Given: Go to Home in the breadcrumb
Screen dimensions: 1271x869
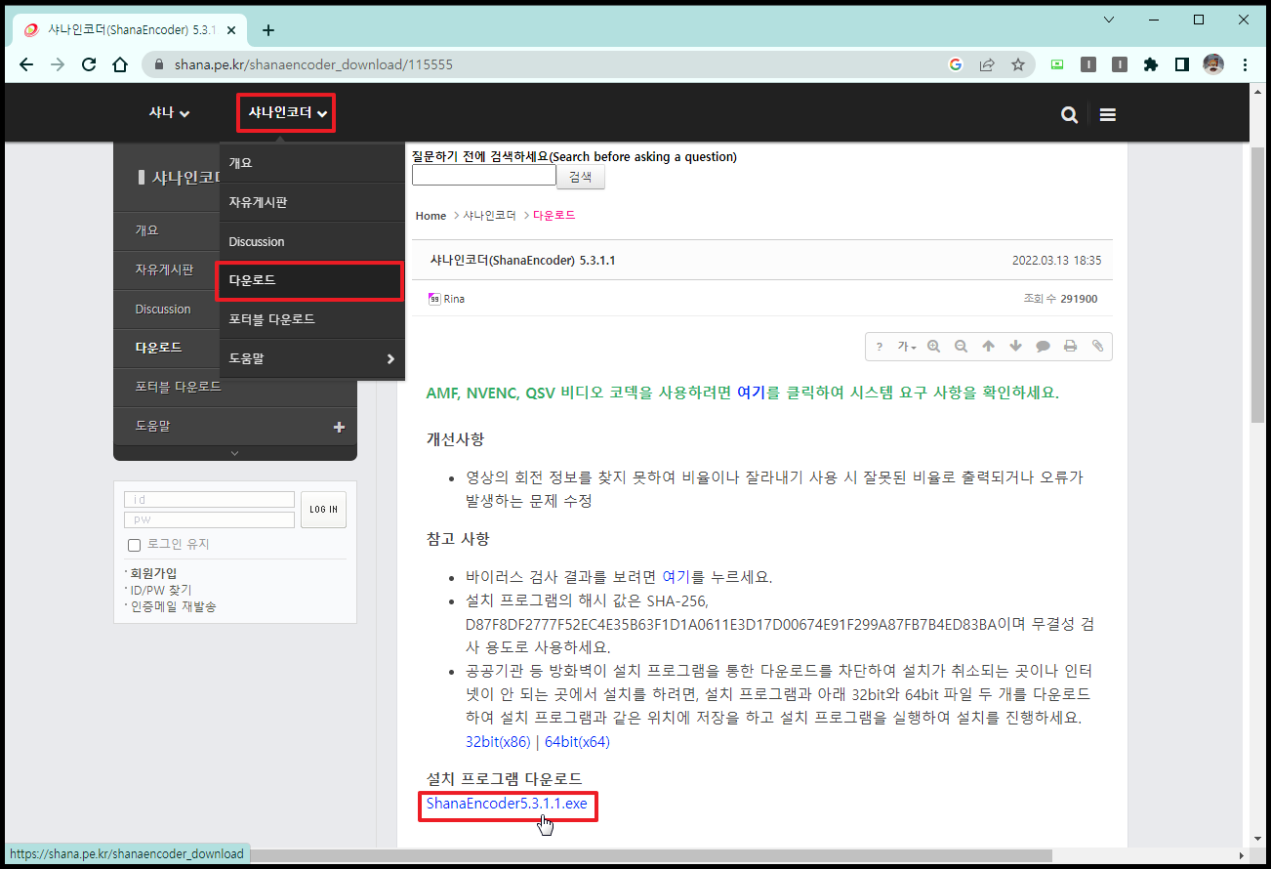Looking at the screenshot, I should pyautogui.click(x=430, y=216).
